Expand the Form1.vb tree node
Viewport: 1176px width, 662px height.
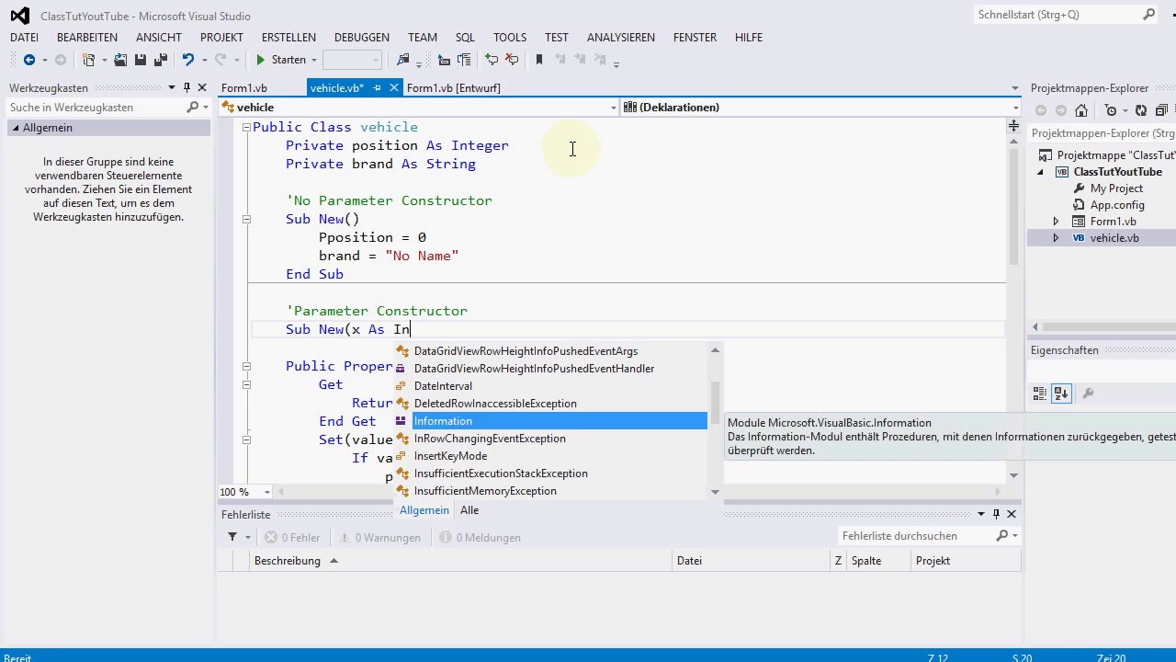pos(1056,222)
